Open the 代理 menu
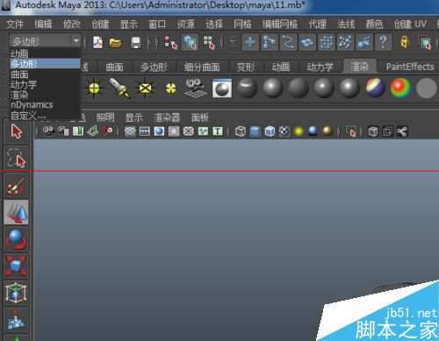 pos(318,24)
